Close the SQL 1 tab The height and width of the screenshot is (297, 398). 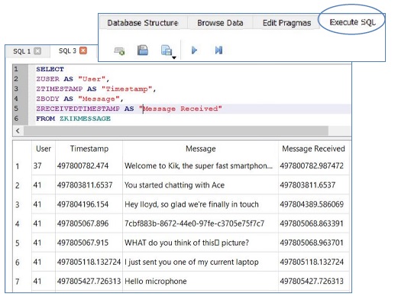click(x=37, y=51)
